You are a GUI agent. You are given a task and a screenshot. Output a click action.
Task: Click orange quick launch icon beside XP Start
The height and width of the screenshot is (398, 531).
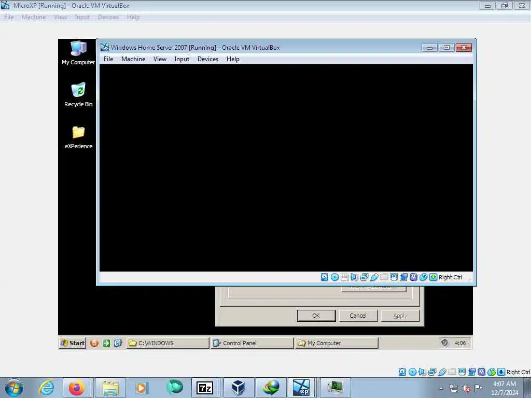pyautogui.click(x=94, y=343)
